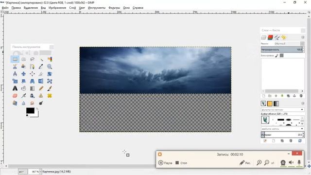Reset colors with small black-white icon
This screenshot has width=311, height=175.
click(27, 116)
